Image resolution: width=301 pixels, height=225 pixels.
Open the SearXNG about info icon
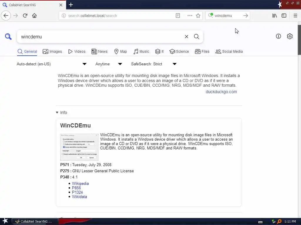pyautogui.click(x=278, y=36)
